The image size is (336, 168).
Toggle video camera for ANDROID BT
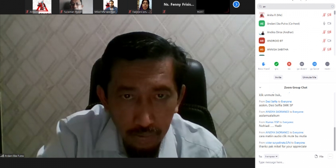tap(330, 41)
